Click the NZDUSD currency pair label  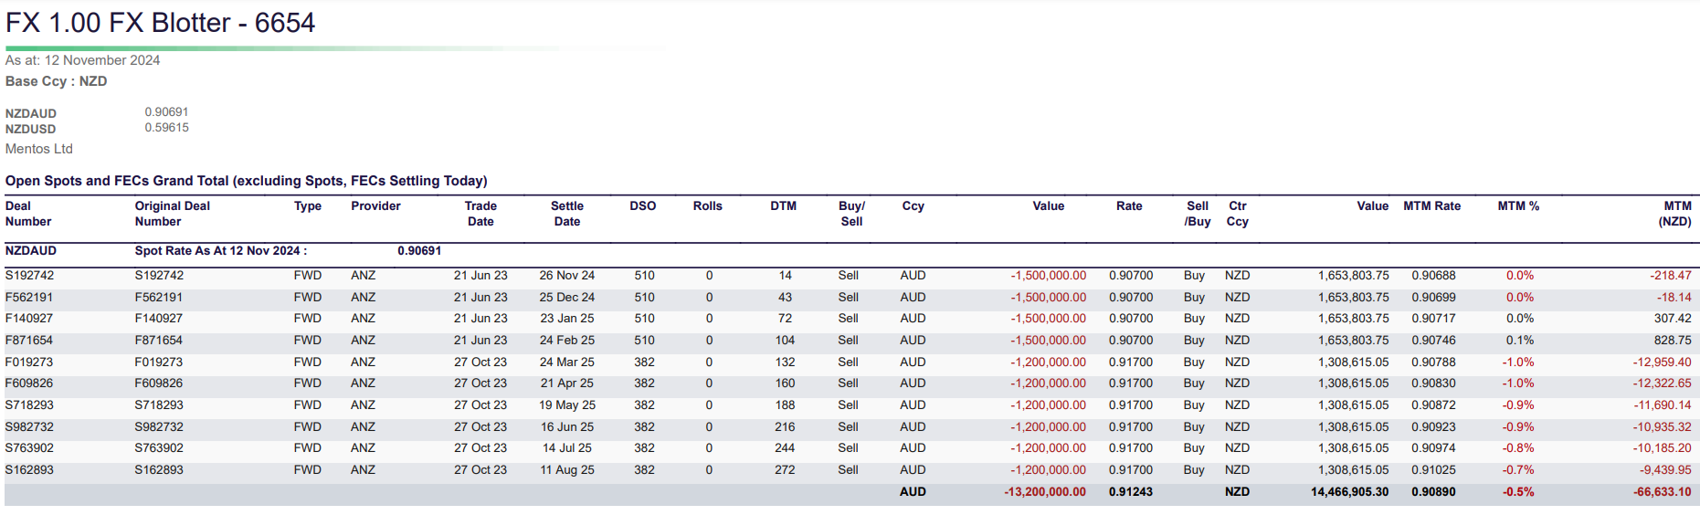(31, 130)
